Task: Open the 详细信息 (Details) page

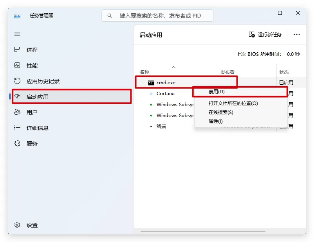Action: [x=37, y=128]
